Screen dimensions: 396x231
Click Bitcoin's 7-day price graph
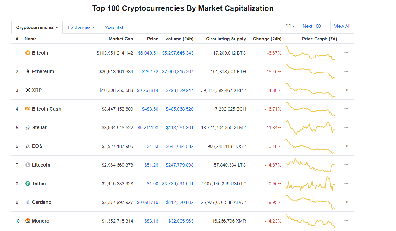[x=310, y=53]
